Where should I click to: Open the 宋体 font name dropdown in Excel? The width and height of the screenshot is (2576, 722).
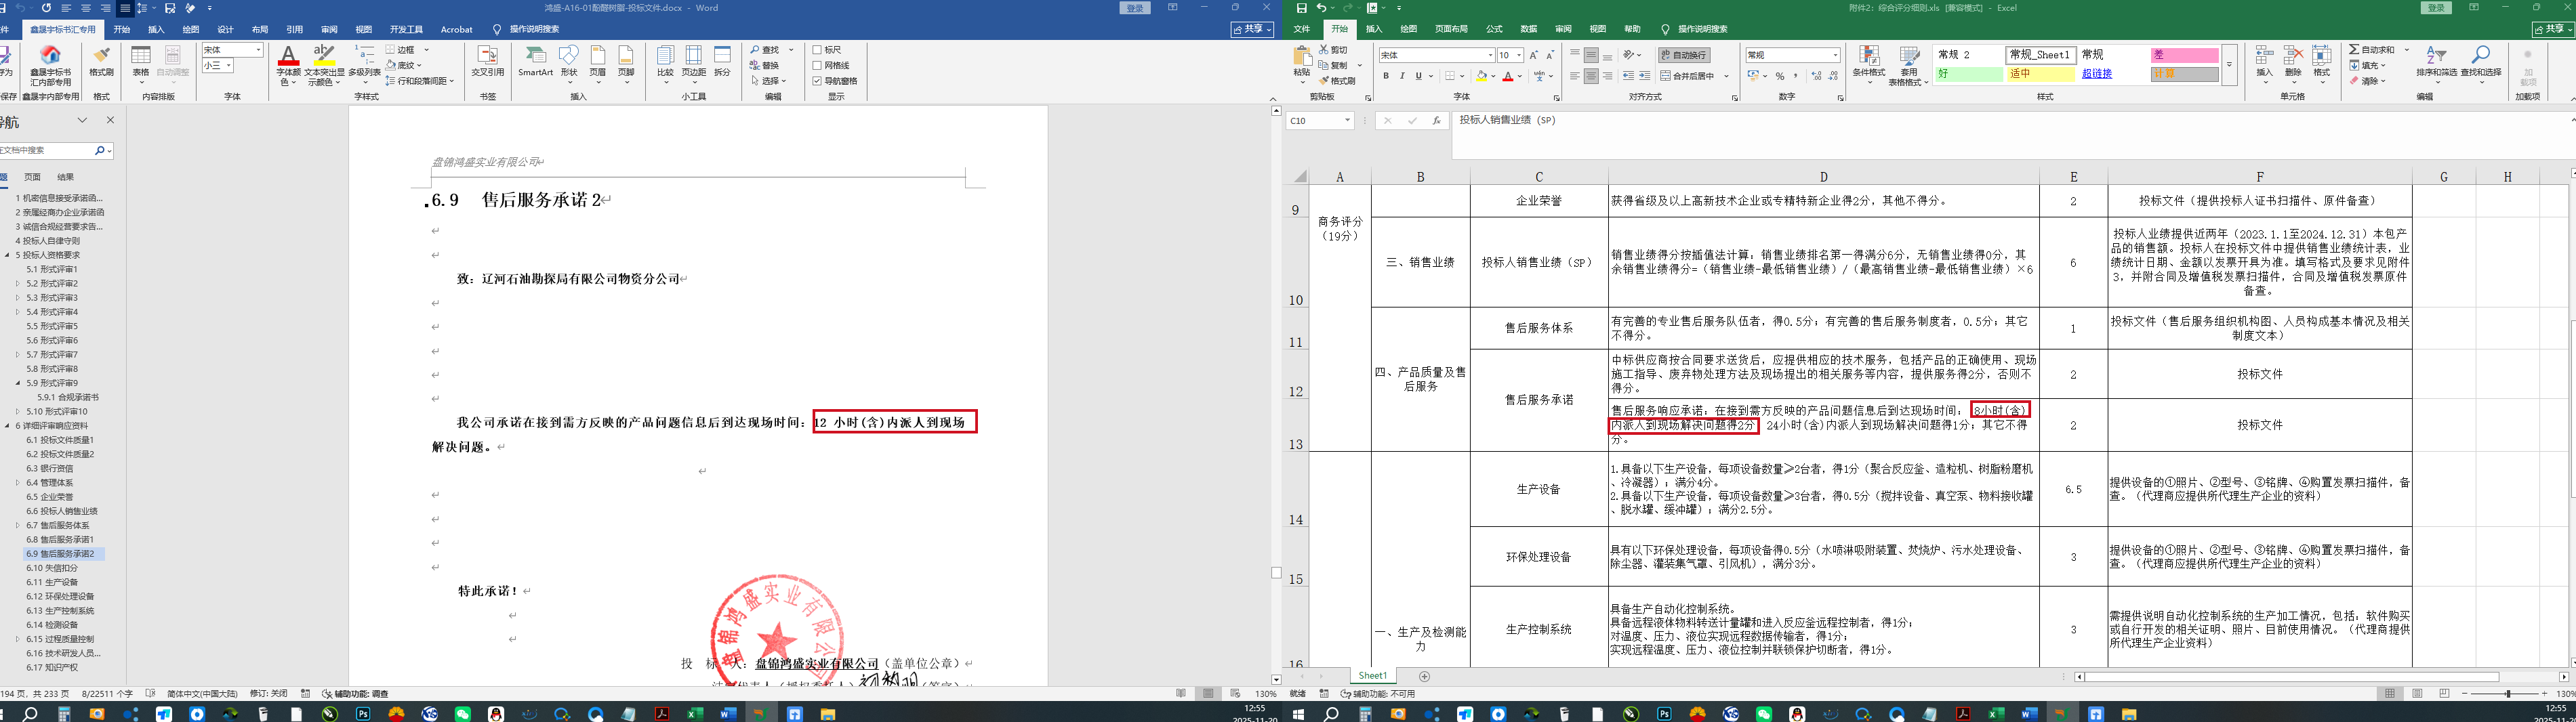point(1490,55)
